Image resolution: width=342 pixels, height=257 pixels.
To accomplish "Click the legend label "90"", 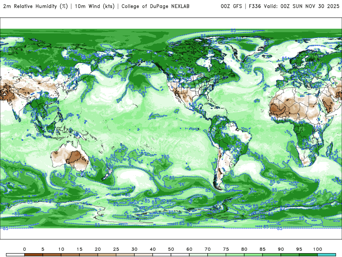I will 281,249.
